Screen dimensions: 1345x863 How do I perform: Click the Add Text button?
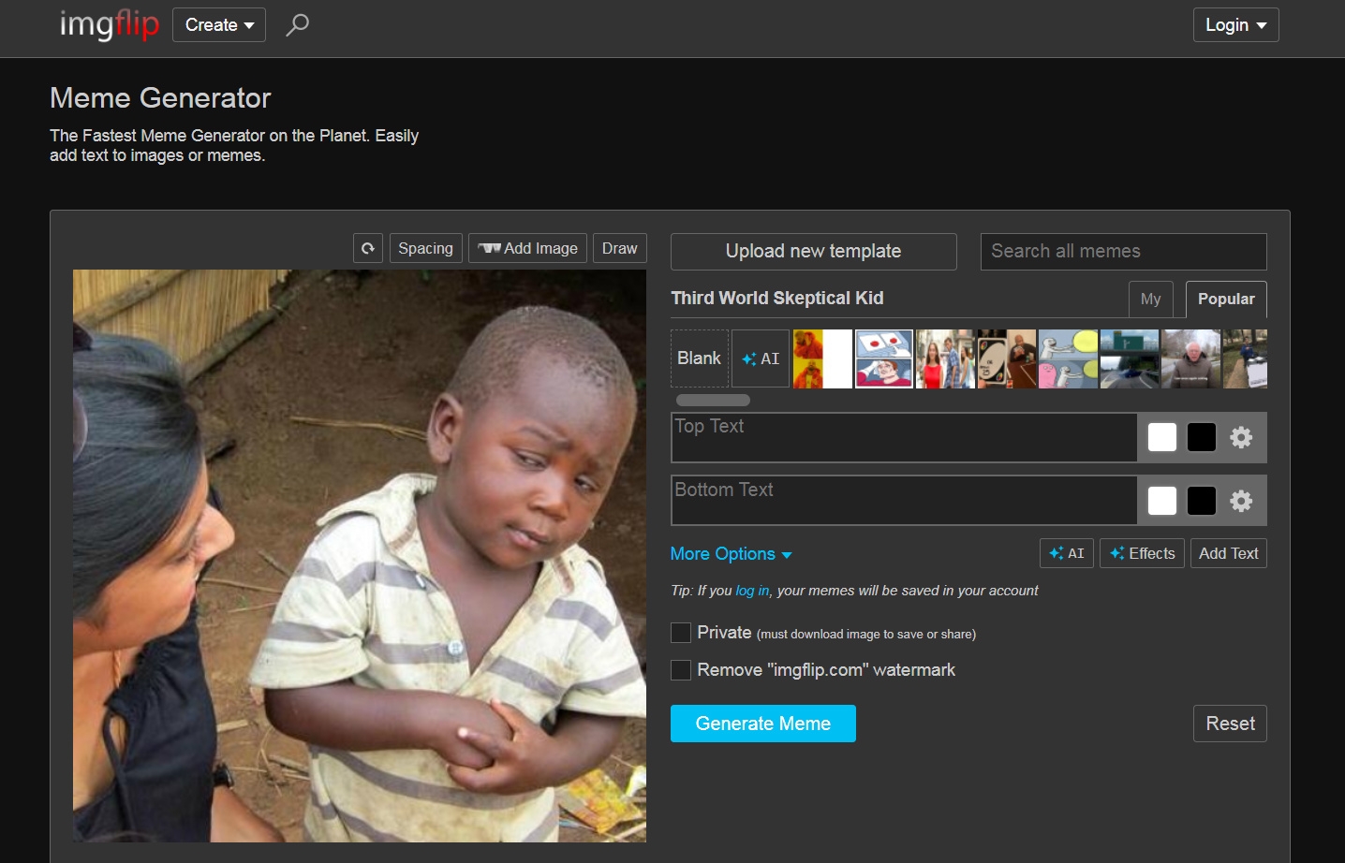coord(1229,553)
